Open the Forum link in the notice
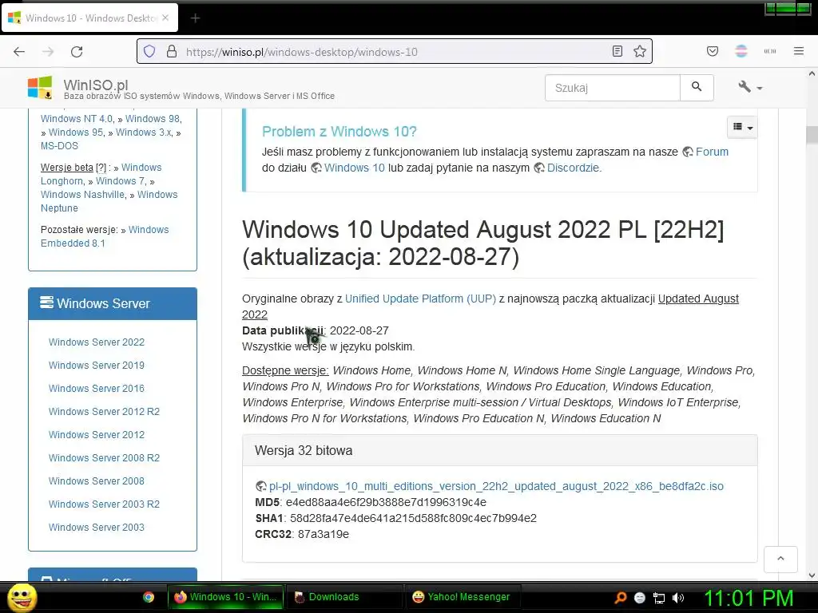This screenshot has height=613, width=818. (x=712, y=152)
